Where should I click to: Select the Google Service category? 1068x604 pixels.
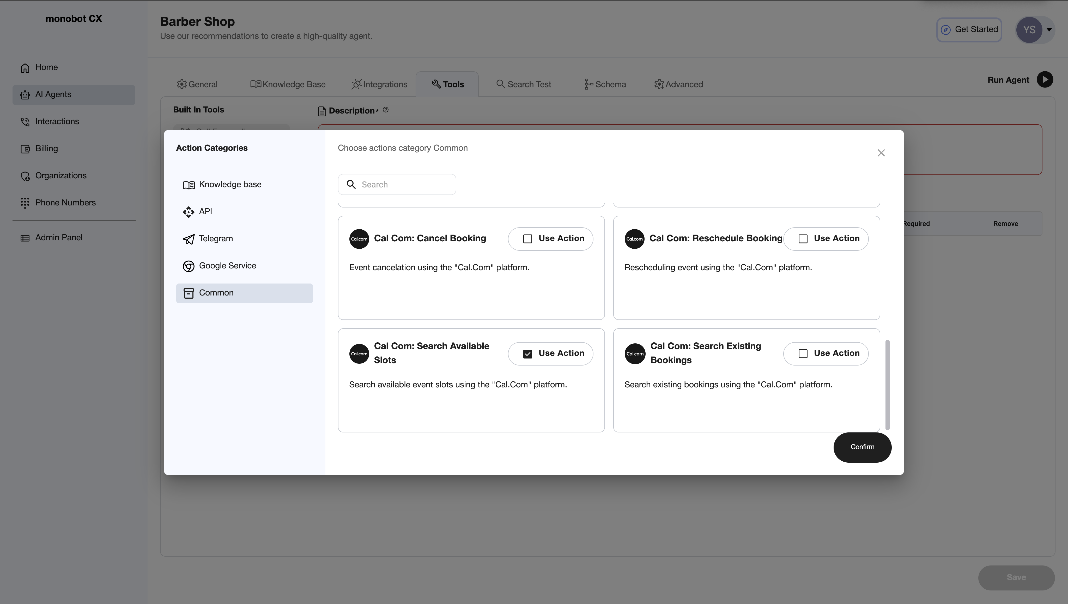[227, 266]
